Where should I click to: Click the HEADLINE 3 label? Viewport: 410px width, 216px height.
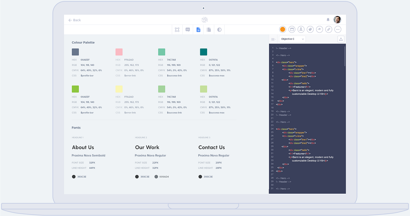coord(204,138)
